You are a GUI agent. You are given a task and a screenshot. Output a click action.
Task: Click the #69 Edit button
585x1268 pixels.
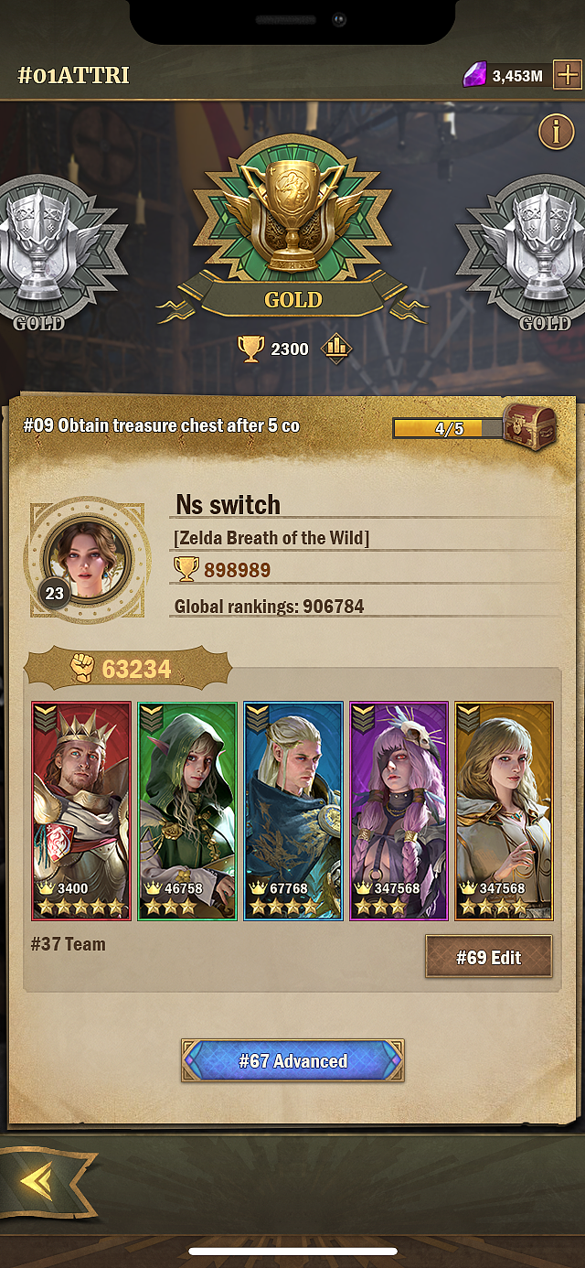[x=489, y=957]
